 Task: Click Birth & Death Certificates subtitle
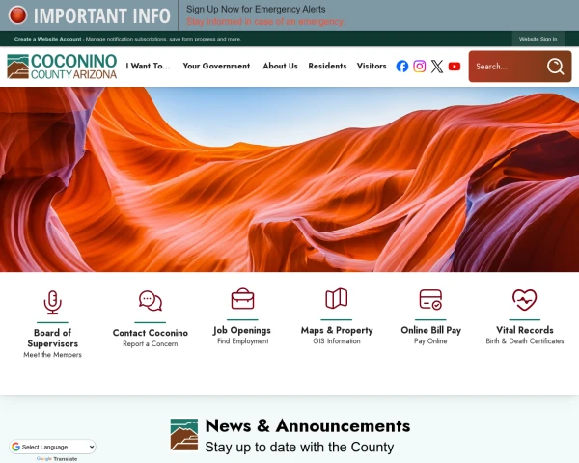point(525,341)
